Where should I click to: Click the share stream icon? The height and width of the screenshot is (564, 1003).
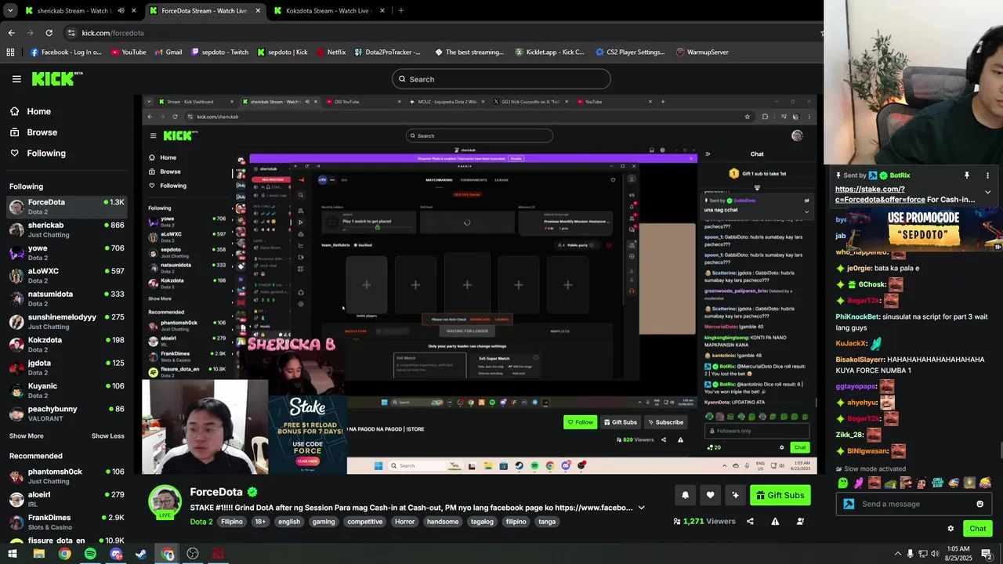(x=750, y=522)
